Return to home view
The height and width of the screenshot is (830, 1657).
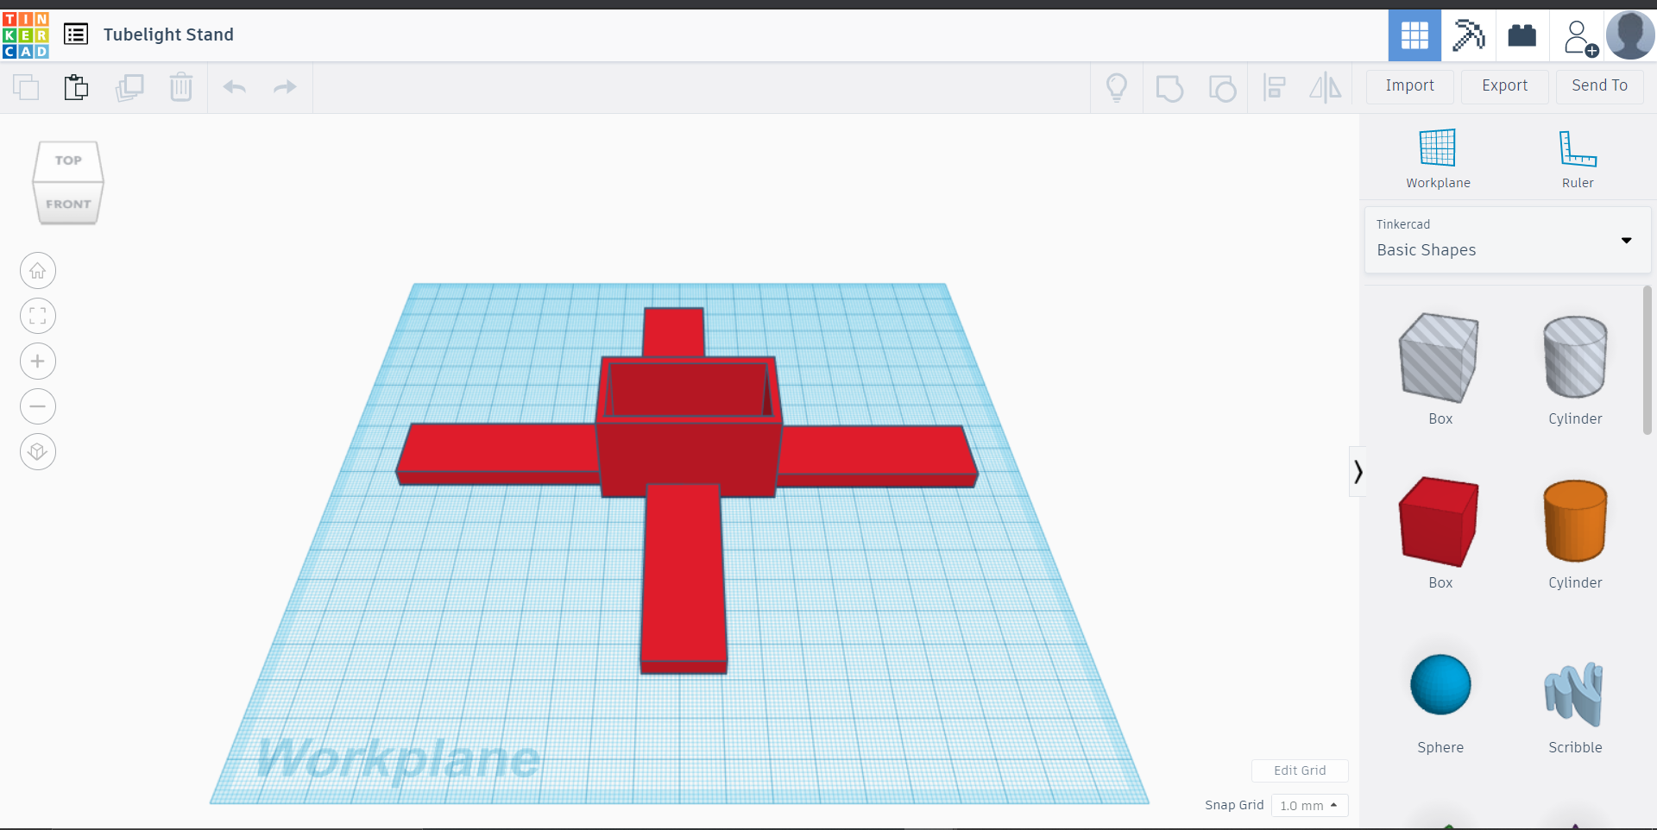tap(37, 270)
